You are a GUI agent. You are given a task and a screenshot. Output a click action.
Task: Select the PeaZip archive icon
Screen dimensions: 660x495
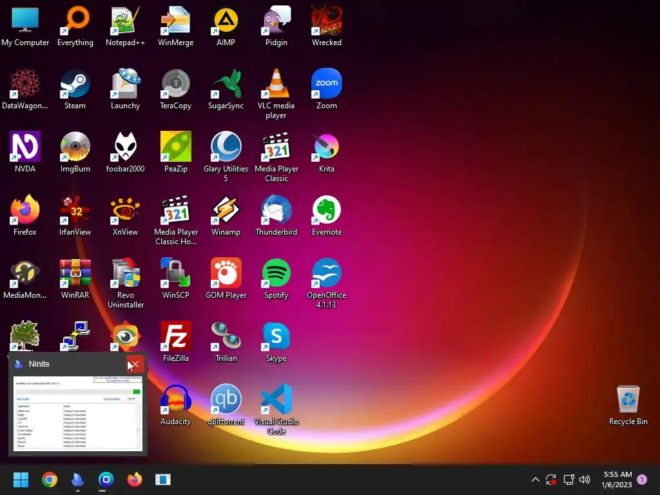tap(175, 152)
